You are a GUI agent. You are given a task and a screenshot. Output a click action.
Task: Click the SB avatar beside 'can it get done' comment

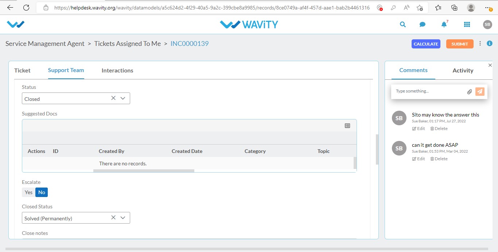pyautogui.click(x=399, y=148)
